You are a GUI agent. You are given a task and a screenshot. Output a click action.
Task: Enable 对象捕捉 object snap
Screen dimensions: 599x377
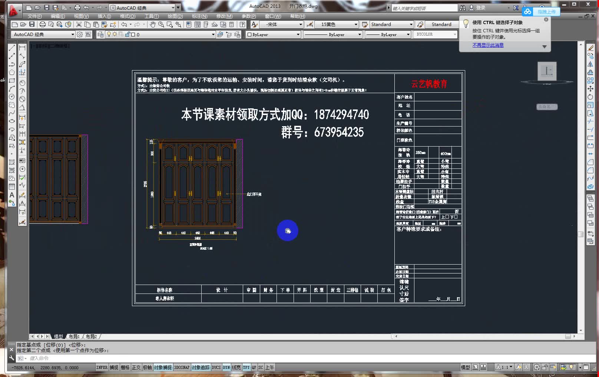click(162, 367)
